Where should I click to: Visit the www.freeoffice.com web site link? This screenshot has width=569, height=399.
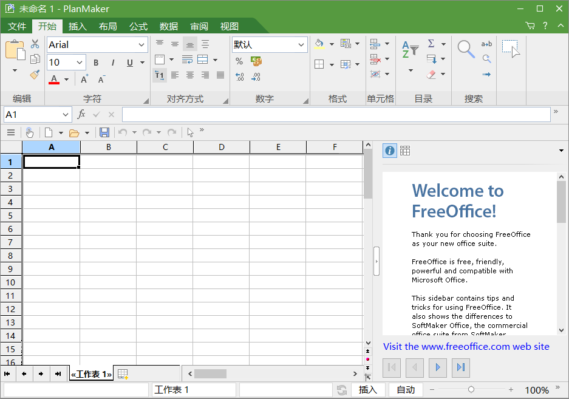[466, 346]
